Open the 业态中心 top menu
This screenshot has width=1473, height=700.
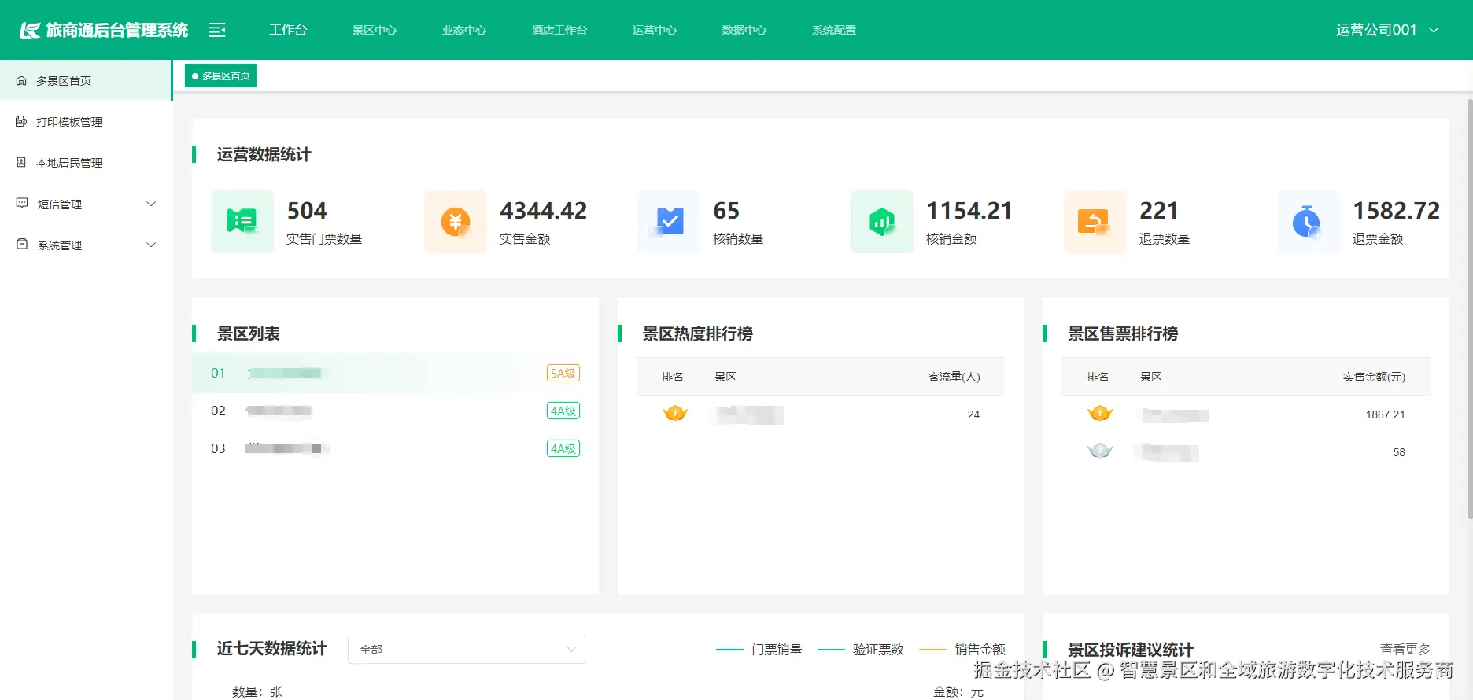[464, 30]
